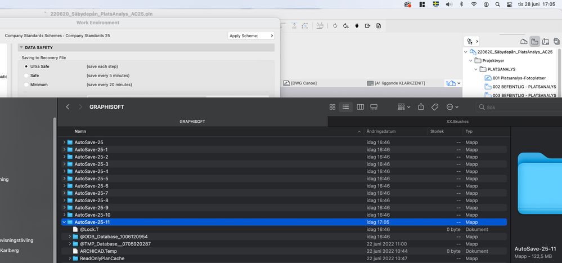Switch Finder to column view

point(360,107)
